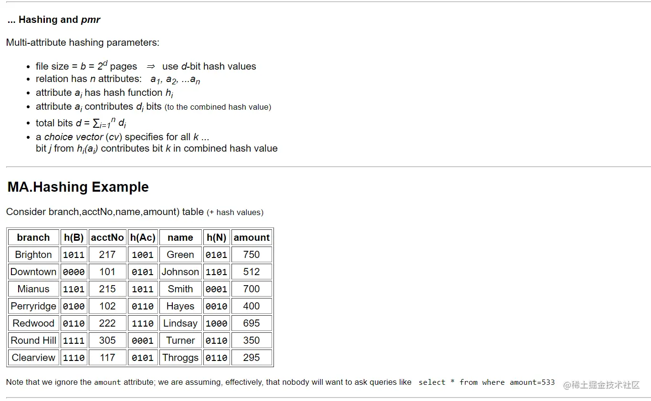Click account number "305"
This screenshot has height=401, width=651.
(x=107, y=340)
